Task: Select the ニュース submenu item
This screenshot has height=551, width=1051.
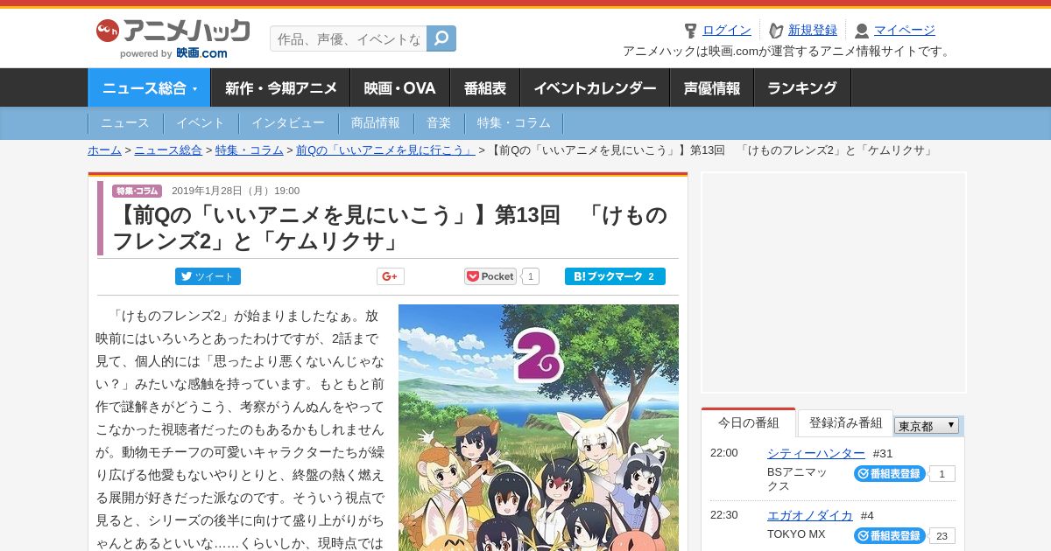Action: (125, 123)
